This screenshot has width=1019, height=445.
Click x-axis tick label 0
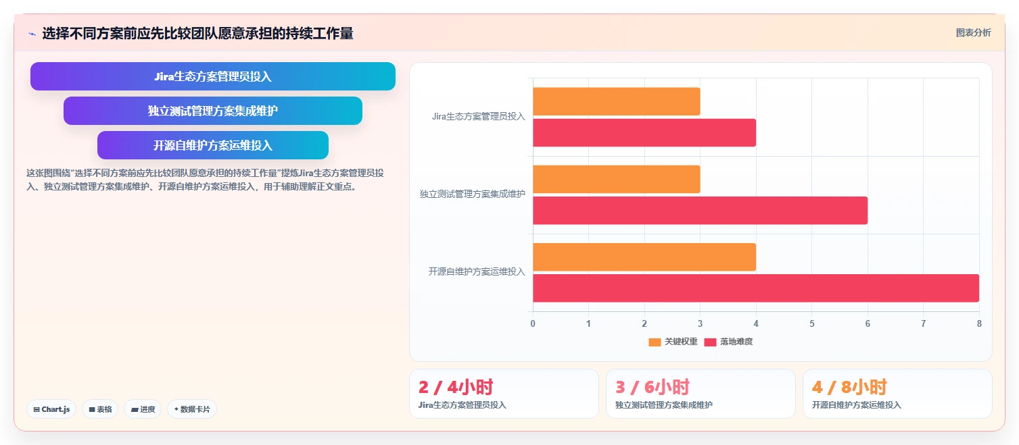(x=533, y=323)
